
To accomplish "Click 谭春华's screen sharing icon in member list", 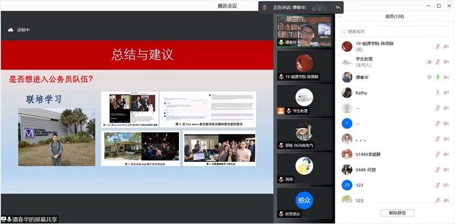I will (x=429, y=77).
